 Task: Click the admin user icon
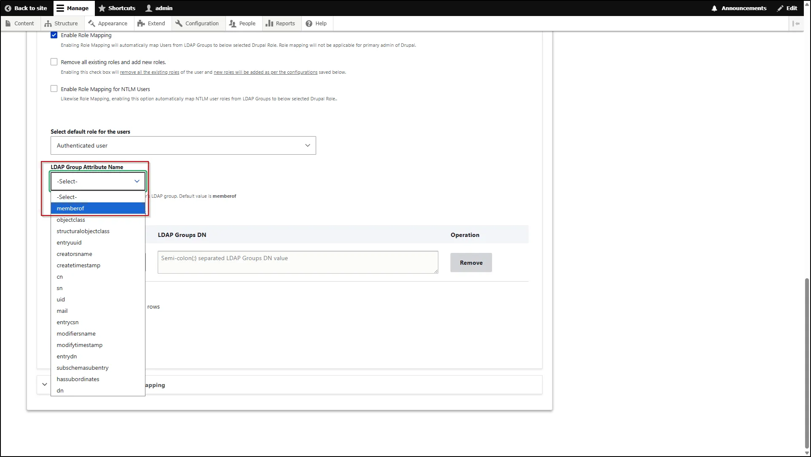coord(148,8)
